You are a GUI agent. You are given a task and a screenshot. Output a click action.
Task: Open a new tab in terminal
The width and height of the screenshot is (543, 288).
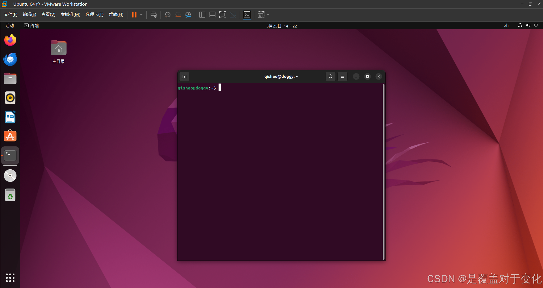tap(184, 76)
